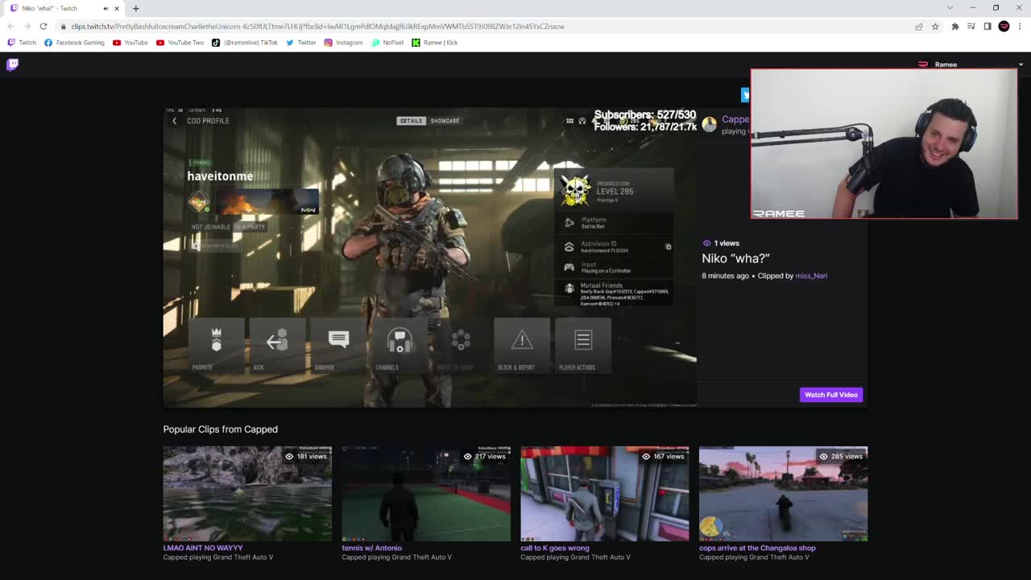Screen dimensions: 1031x580
Task: Click the haveitonme player name
Action: 220,176
